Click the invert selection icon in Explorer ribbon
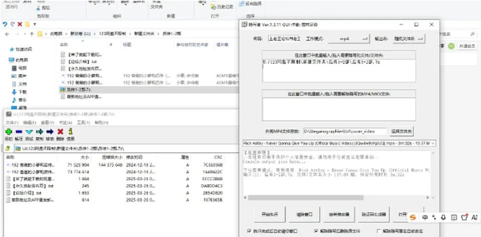481x237 pixels. (242, 3)
